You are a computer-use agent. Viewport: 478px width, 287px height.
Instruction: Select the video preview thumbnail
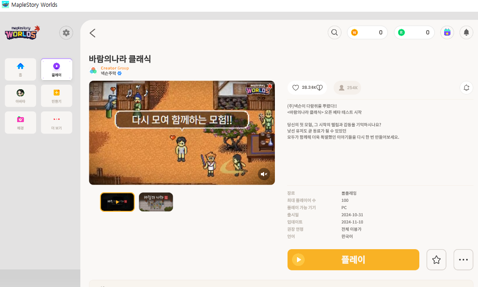(117, 202)
